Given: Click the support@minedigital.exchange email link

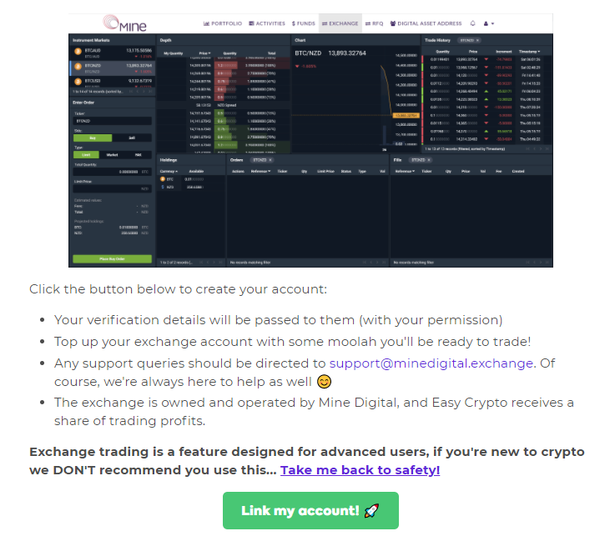Looking at the screenshot, I should (431, 363).
